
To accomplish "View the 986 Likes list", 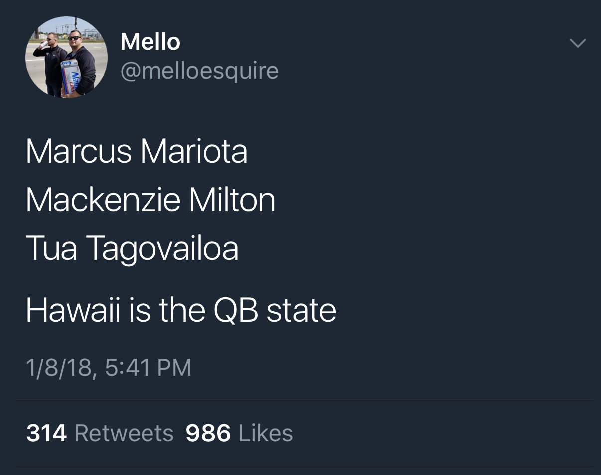I will (x=239, y=433).
